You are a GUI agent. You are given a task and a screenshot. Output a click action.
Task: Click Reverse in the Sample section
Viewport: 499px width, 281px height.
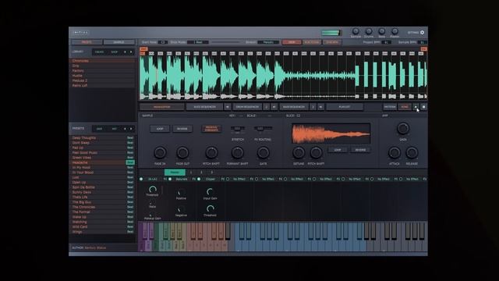(x=182, y=129)
